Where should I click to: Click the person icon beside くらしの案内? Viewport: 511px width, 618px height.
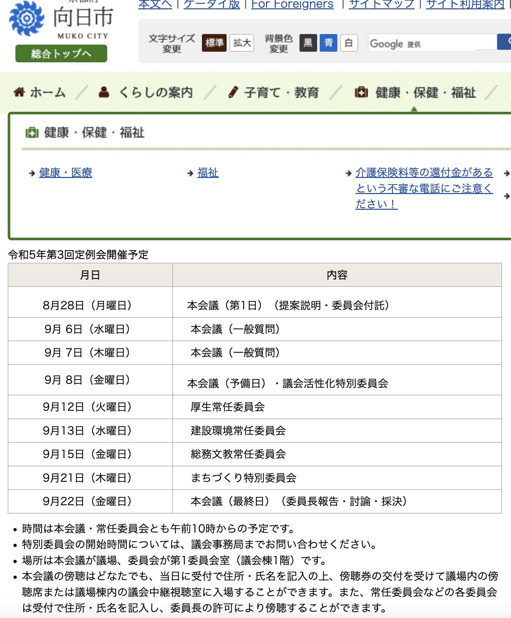click(104, 92)
